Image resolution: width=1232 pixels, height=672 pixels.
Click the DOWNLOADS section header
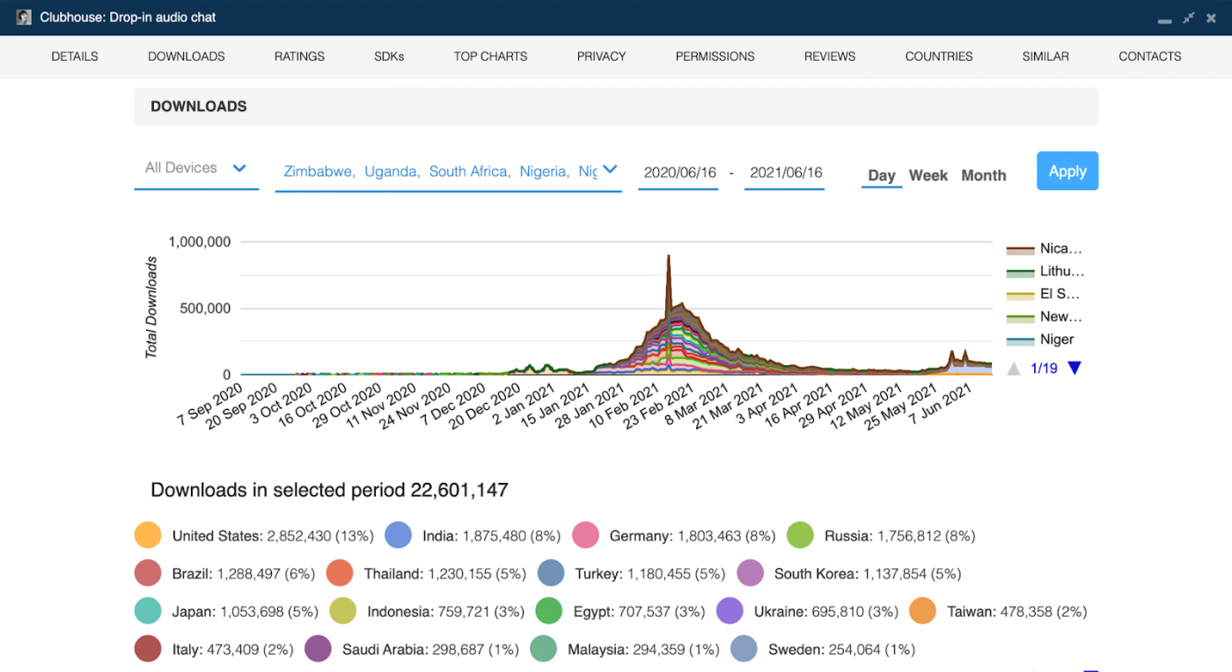click(616, 106)
